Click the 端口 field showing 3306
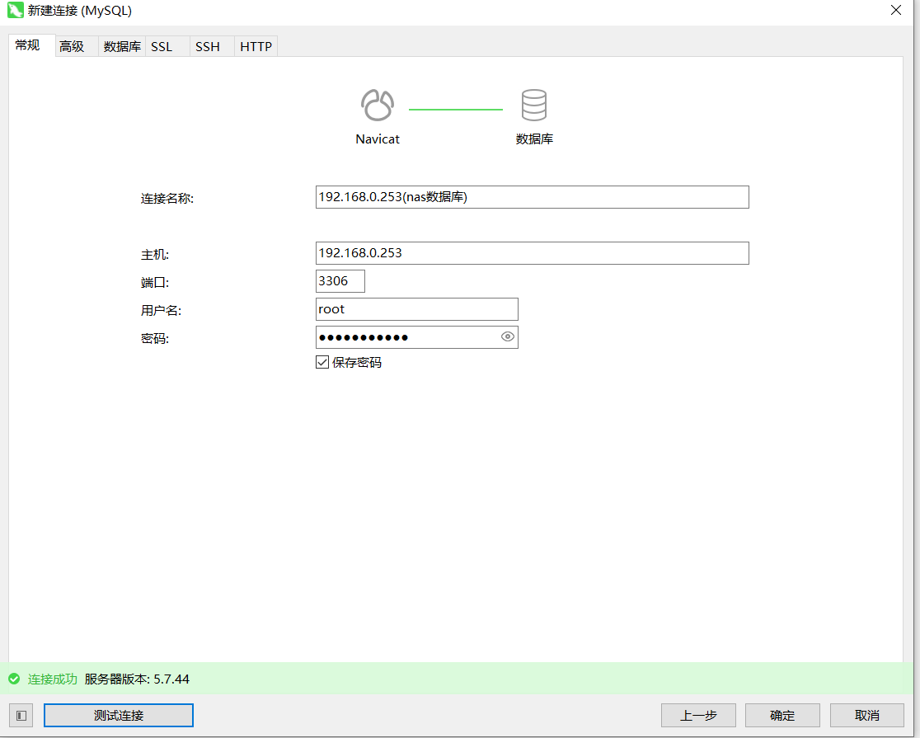The image size is (920, 738). click(x=340, y=281)
